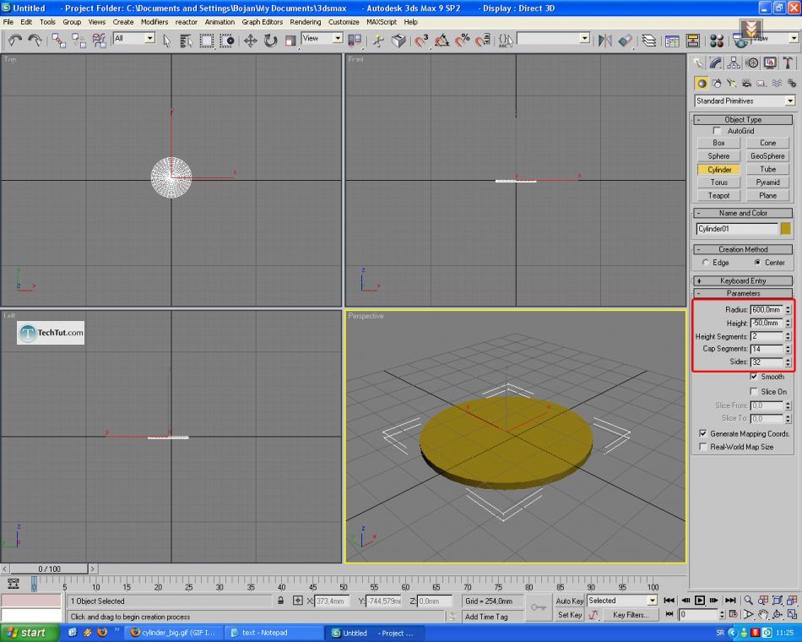Click the Zoom magnifier viewport control
The image size is (802, 642).
click(747, 600)
